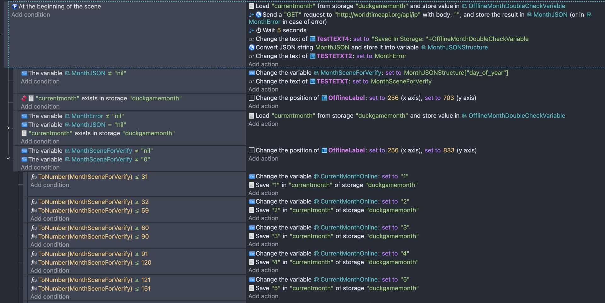This screenshot has width=605, height=303.
Task: Expand the collapsed MonthError event sub-events
Action: [8, 128]
